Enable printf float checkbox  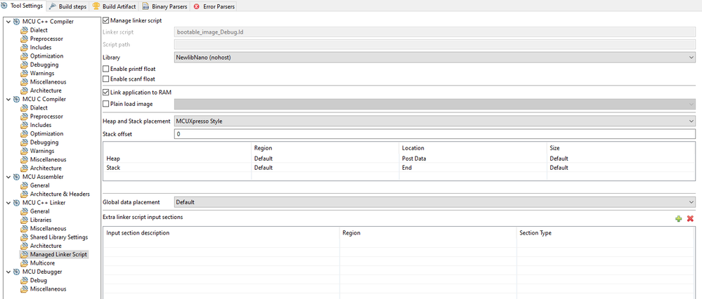[x=105, y=69]
